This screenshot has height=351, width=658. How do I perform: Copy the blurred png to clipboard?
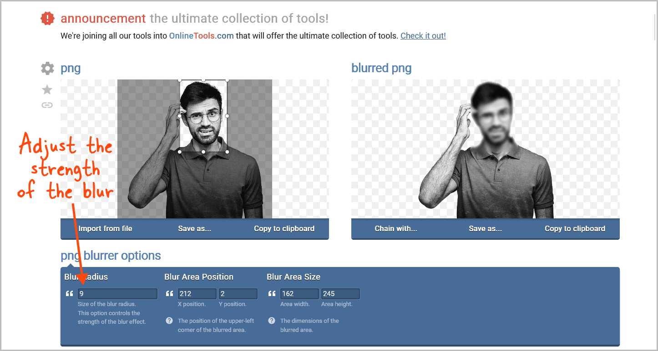tap(575, 228)
